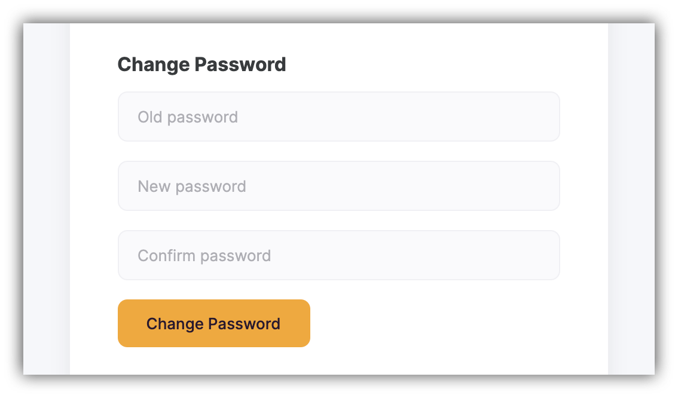This screenshot has height=398, width=678.
Task: Click the Confirm password placeholder text
Action: (x=204, y=255)
